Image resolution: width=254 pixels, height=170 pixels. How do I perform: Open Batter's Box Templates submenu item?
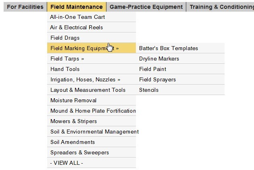click(169, 49)
